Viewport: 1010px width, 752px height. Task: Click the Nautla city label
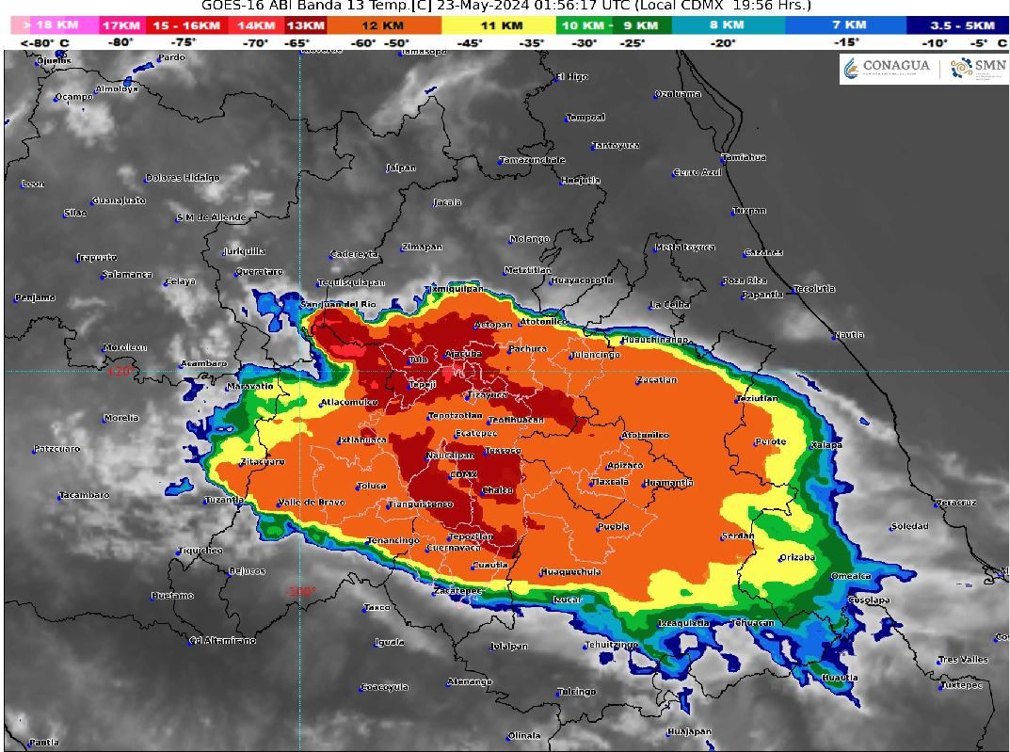pos(849,335)
